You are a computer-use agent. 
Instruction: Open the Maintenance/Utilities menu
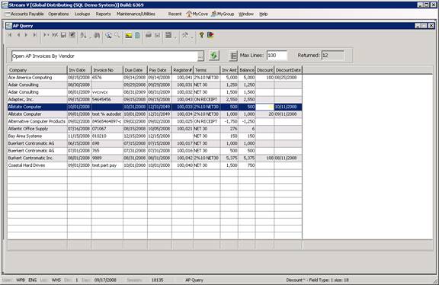pyautogui.click(x=136, y=14)
